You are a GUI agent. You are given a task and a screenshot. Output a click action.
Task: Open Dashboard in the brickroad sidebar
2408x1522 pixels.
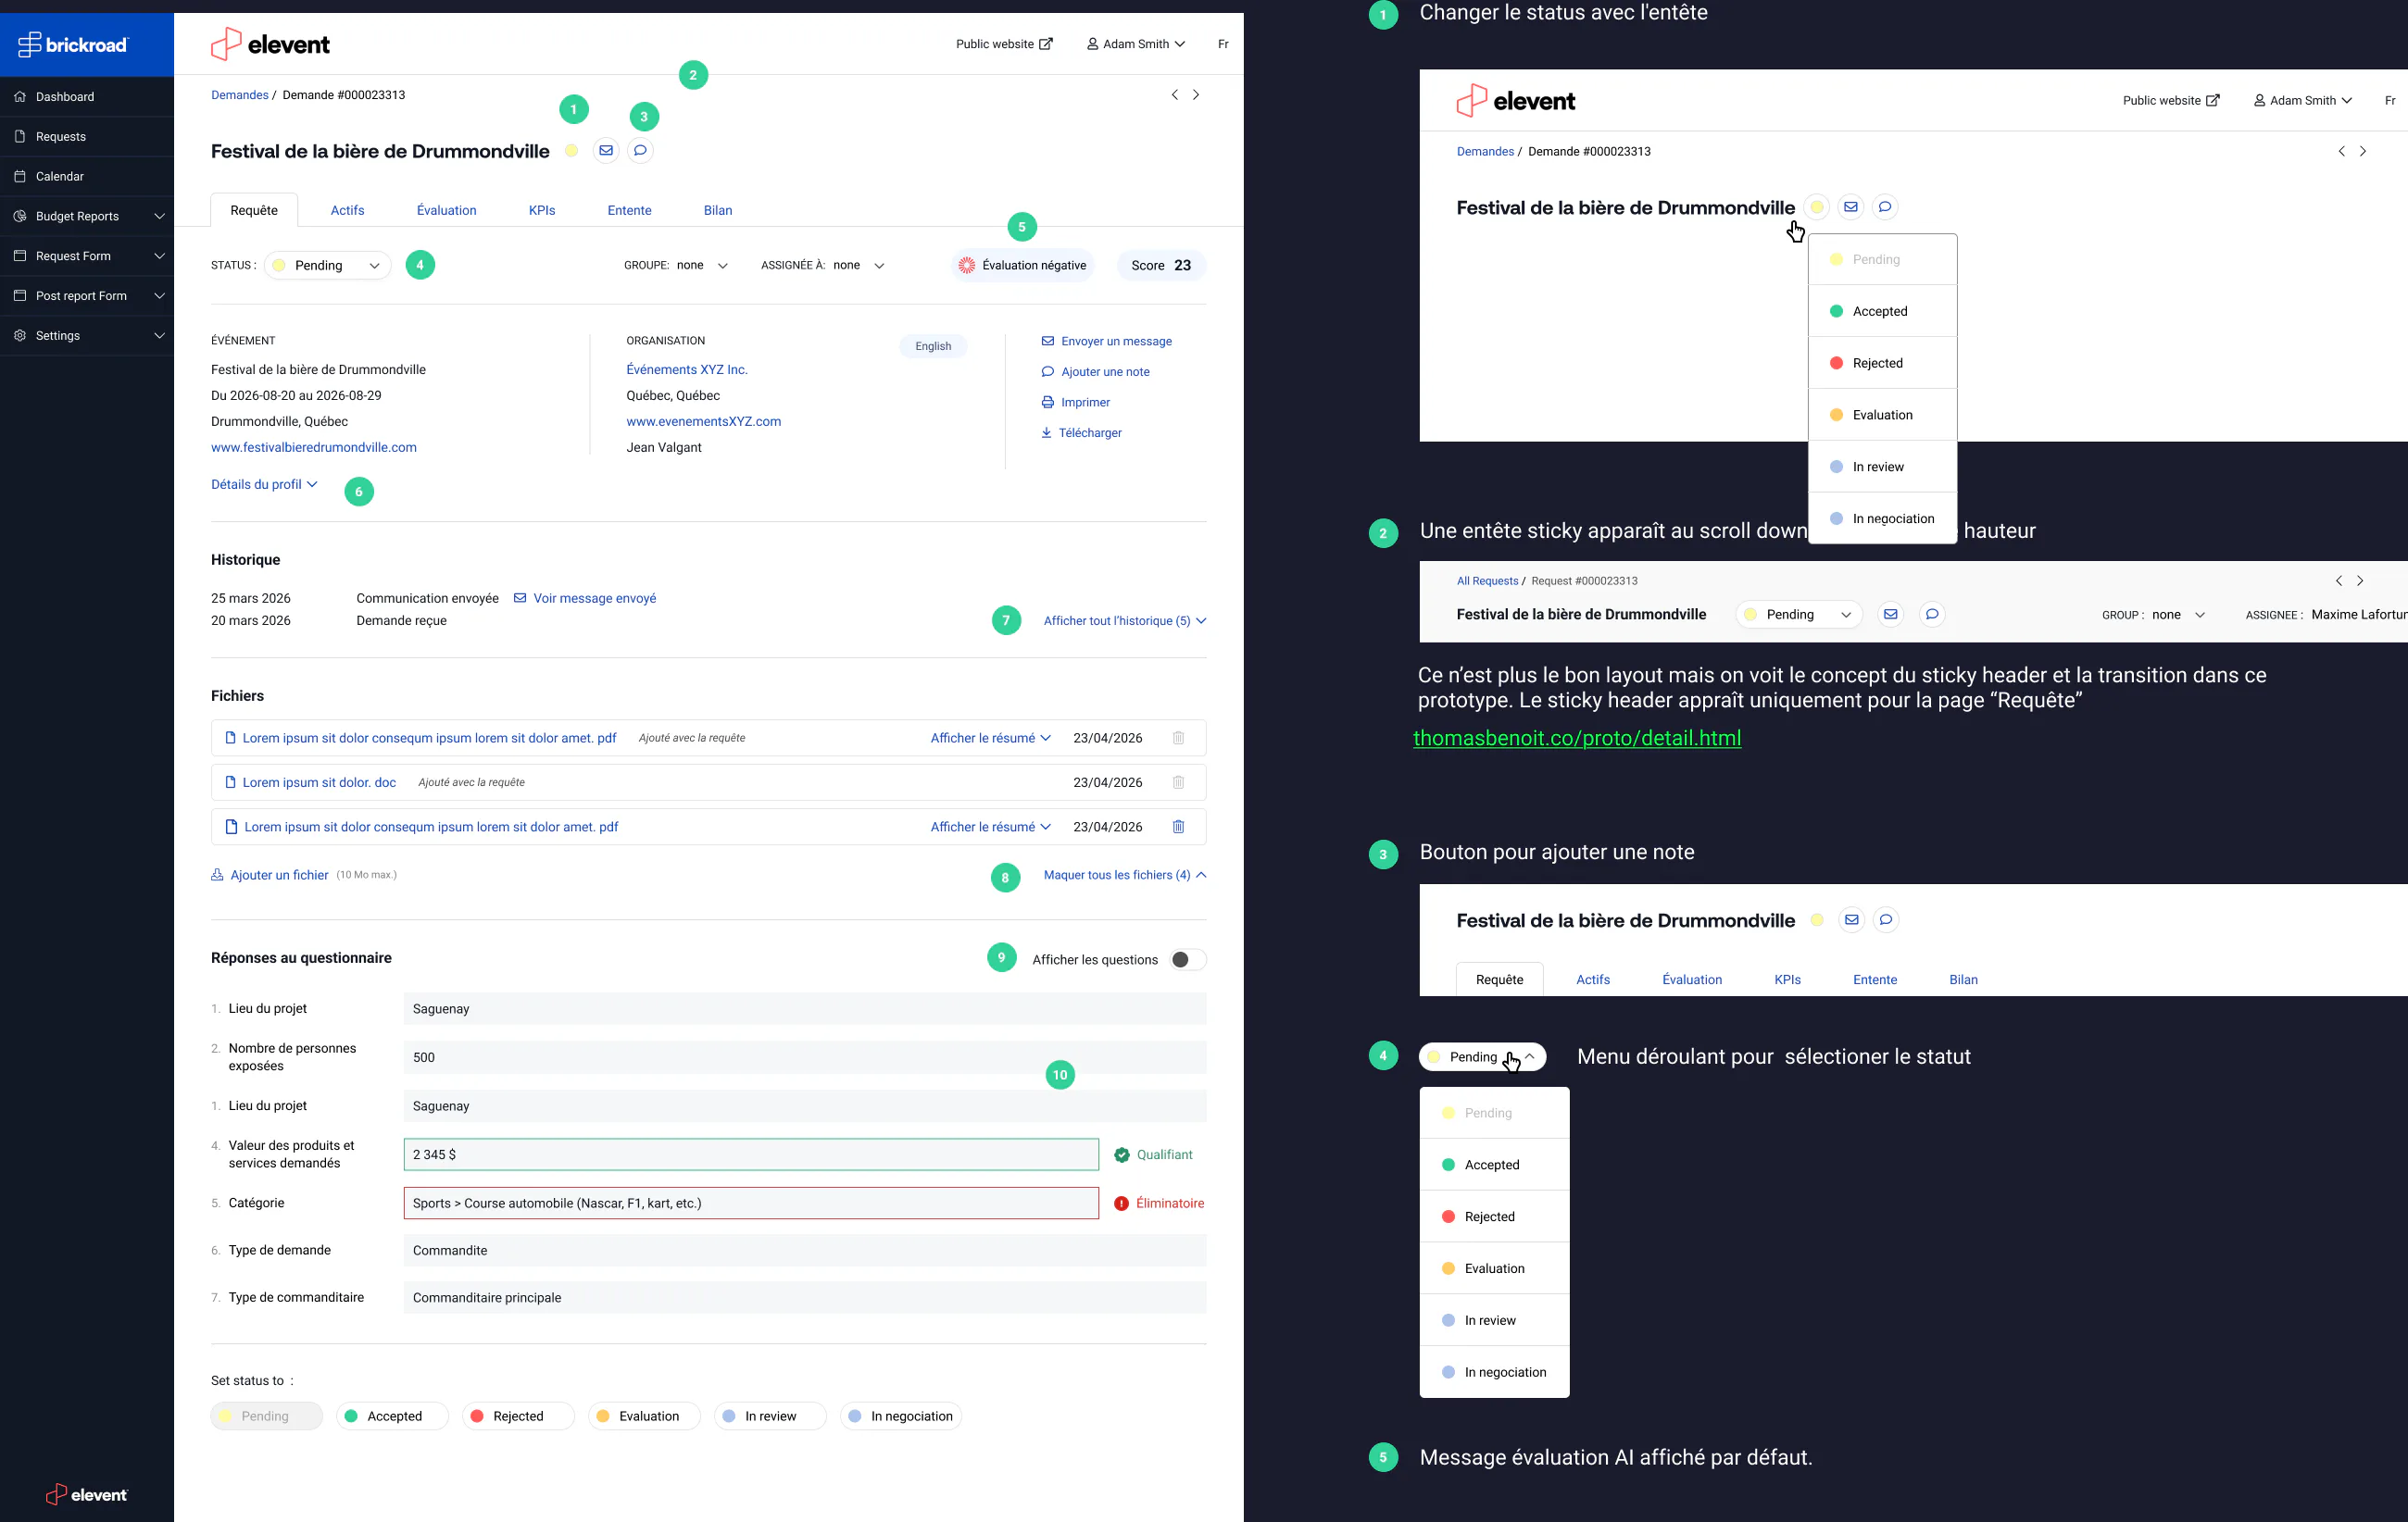point(65,97)
